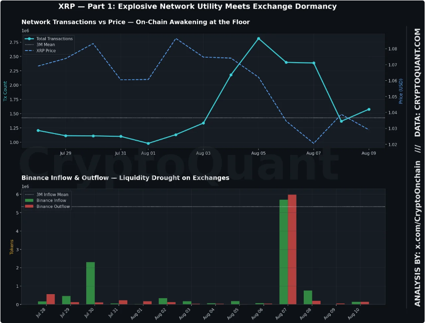Click the 'Jul 28' label under the bar chart

pos(41,313)
